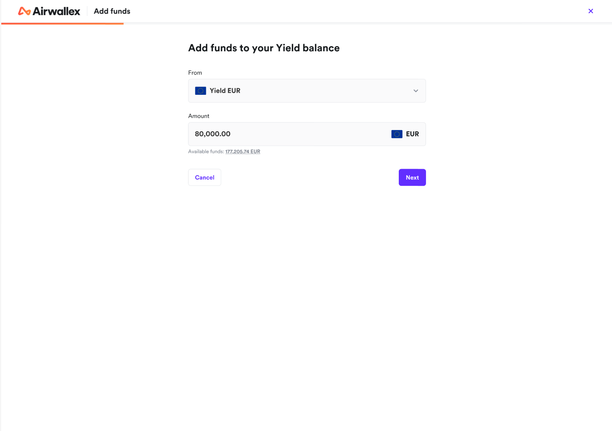This screenshot has height=431, width=612.
Task: Click the Airwallex logo icon
Action: click(24, 11)
